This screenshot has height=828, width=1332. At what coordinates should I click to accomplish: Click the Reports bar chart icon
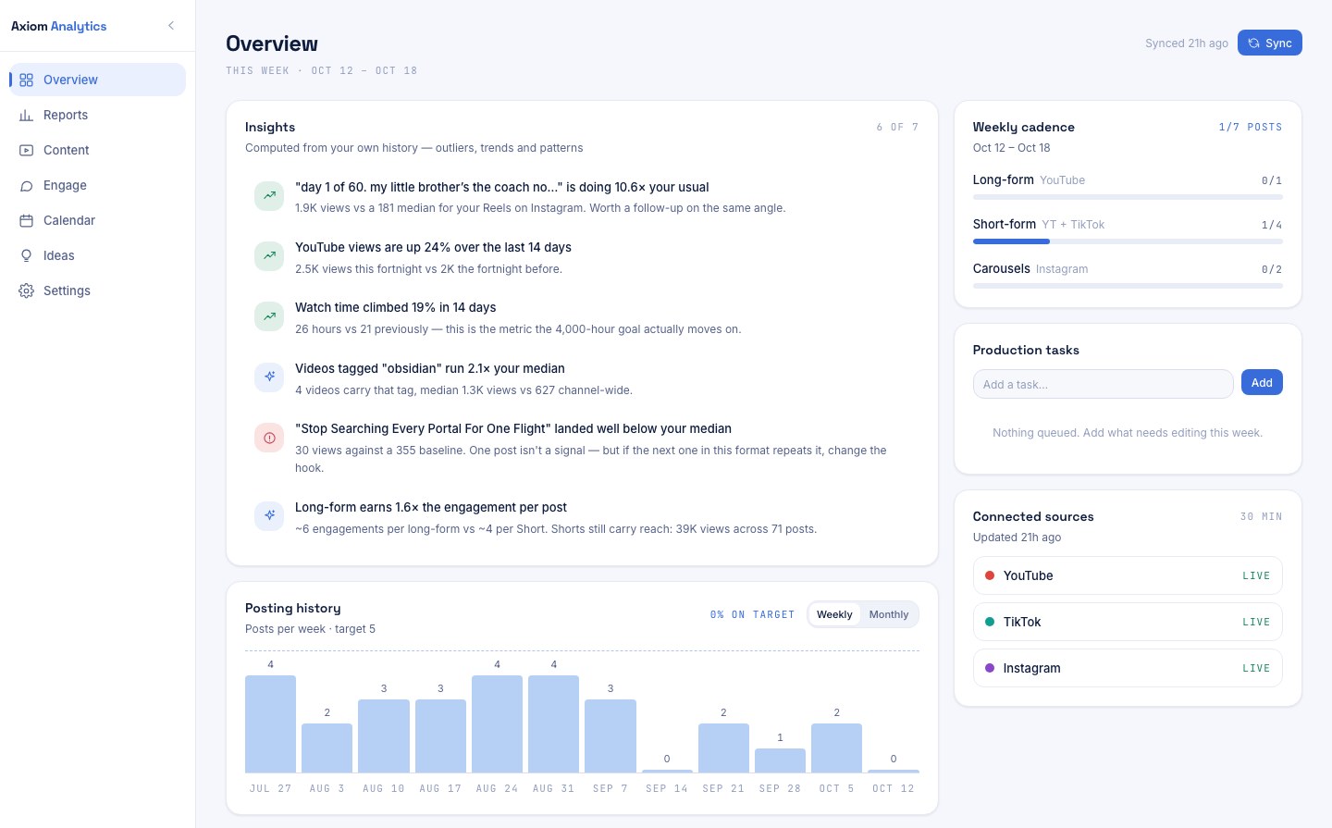point(26,115)
